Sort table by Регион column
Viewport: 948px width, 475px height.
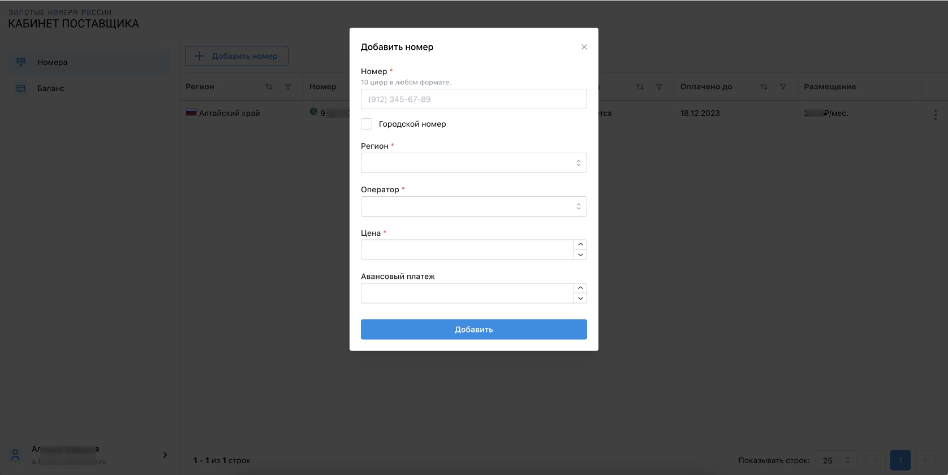tap(269, 87)
